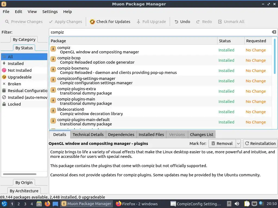The image size is (278, 208).
Task: Switch to the Installed Files tab
Action: point(151,135)
